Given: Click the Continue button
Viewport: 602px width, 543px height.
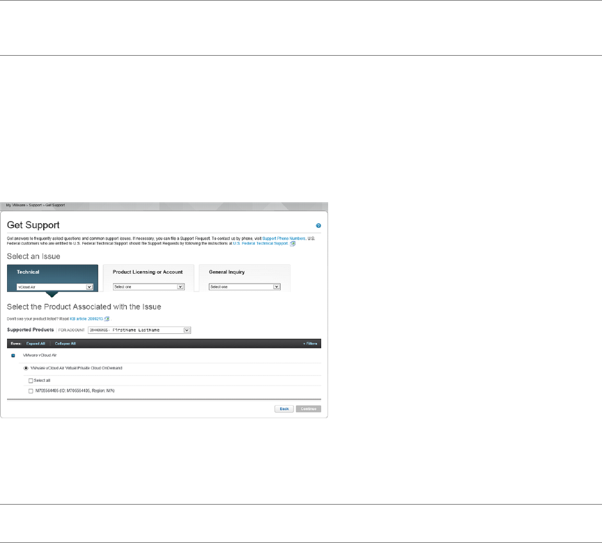Looking at the screenshot, I should 308,409.
